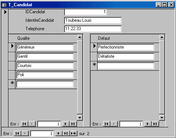Image resolution: width=176 pixels, height=138 pixels.
Task: Go to last candidate in main navigation bar
Action: pos(66,133)
